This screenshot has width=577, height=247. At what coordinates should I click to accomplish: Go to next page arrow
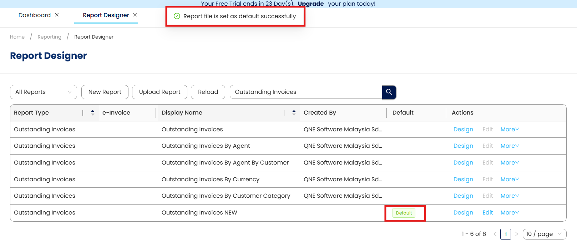pyautogui.click(x=516, y=234)
